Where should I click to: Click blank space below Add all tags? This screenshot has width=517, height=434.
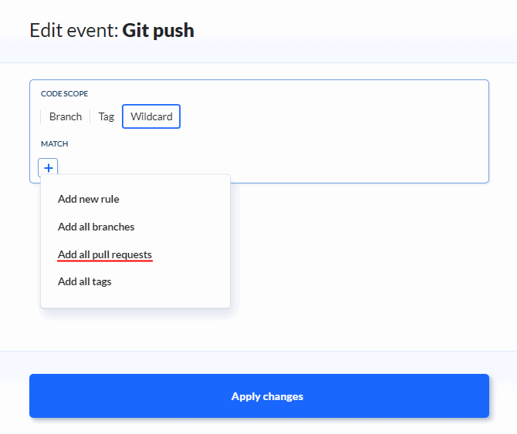135,299
